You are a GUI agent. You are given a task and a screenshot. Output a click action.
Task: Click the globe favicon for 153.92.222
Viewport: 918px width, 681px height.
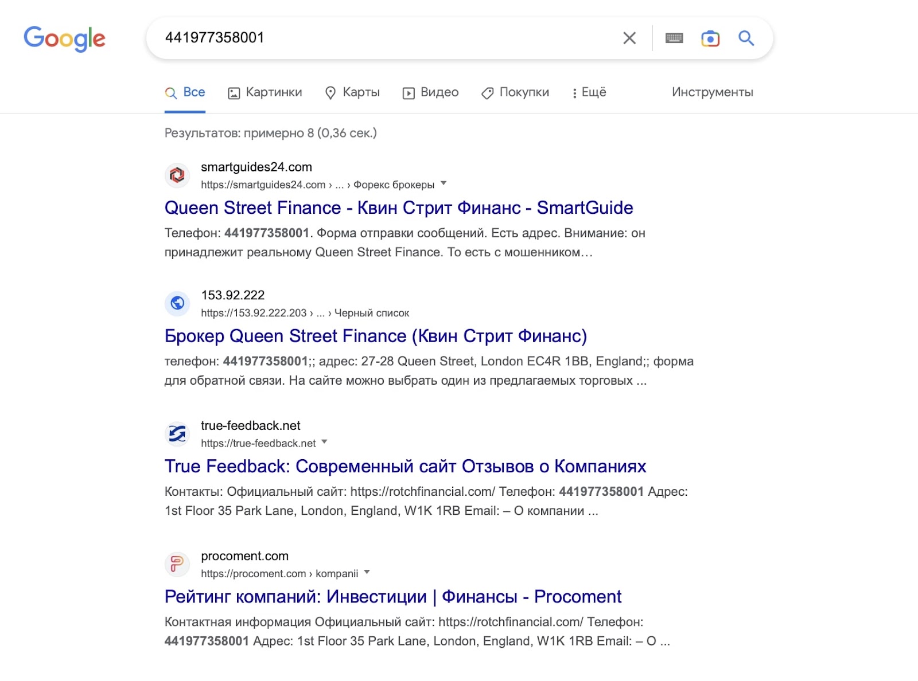(x=177, y=303)
